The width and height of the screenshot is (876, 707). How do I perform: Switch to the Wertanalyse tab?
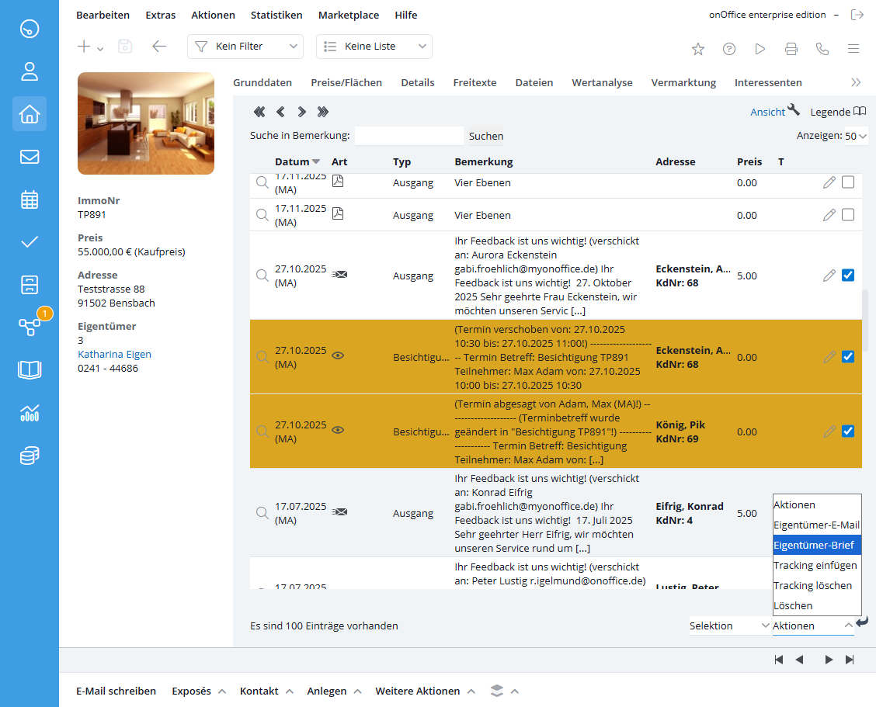coord(602,82)
